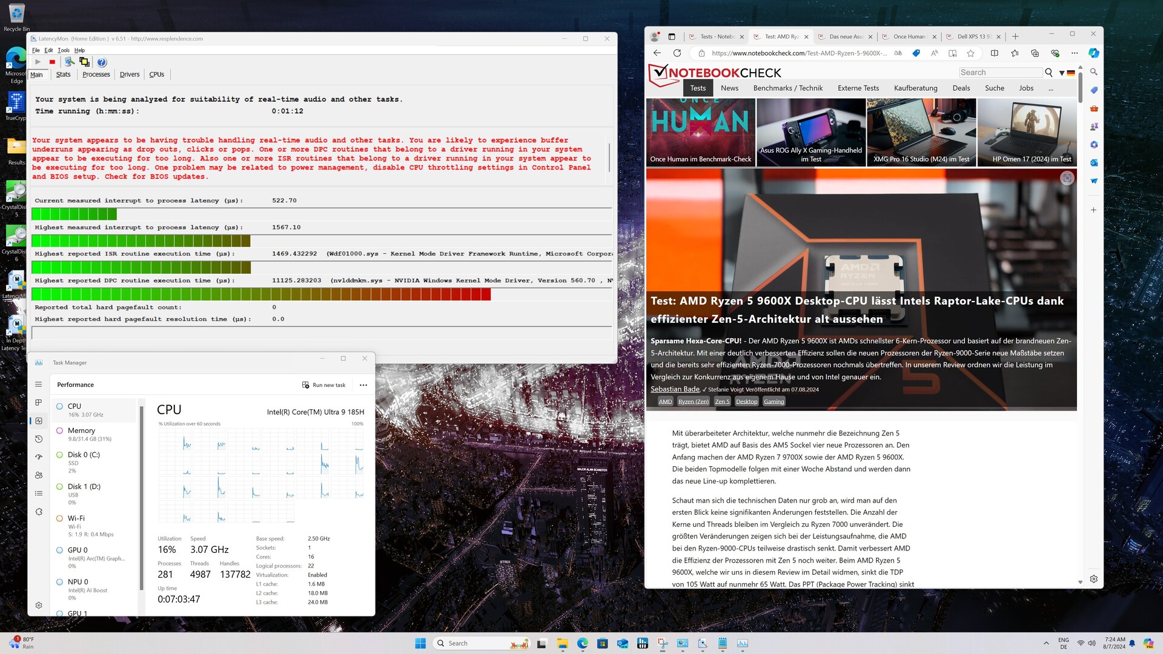Image resolution: width=1163 pixels, height=654 pixels.
Task: Open Edge tab actions menu icon
Action: (x=671, y=36)
